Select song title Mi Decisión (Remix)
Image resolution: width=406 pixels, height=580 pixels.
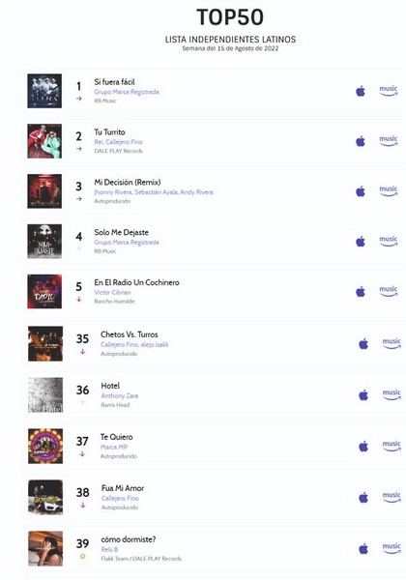pyautogui.click(x=128, y=182)
